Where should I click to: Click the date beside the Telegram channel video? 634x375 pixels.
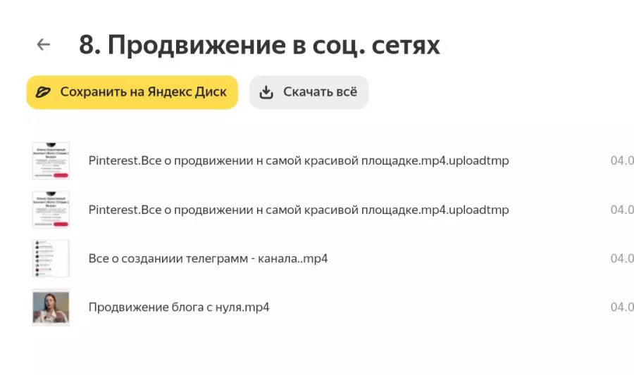(x=622, y=258)
